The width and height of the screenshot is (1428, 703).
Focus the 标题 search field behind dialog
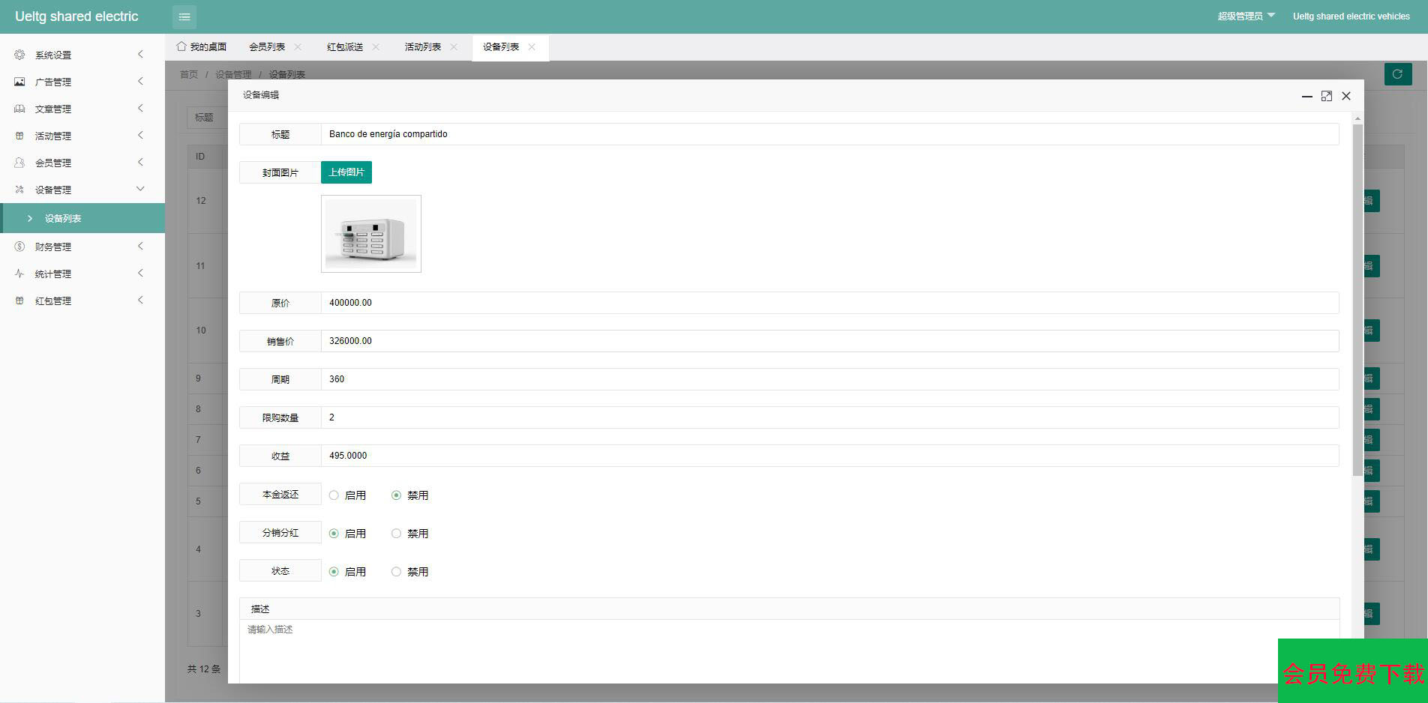pyautogui.click(x=208, y=118)
